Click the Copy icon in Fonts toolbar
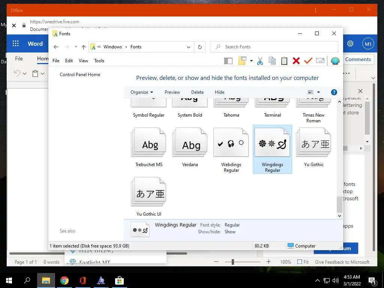This screenshot has height=288, width=384. pos(272,61)
